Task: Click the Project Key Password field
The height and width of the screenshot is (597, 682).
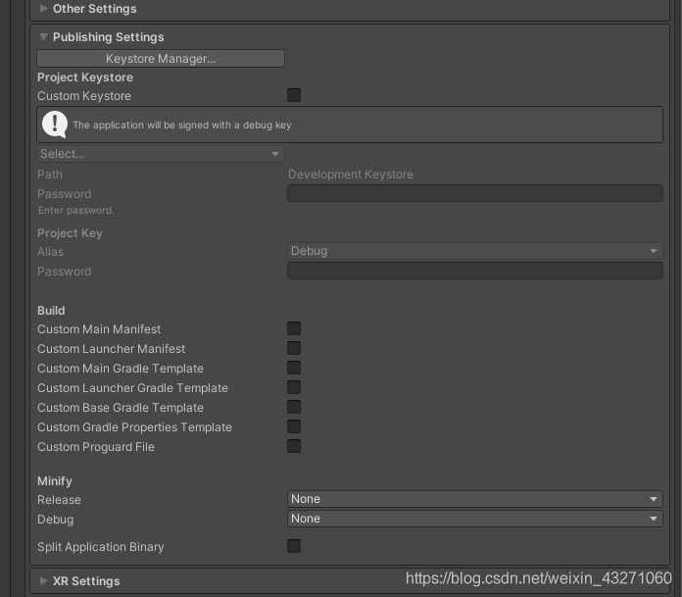Action: (x=475, y=271)
